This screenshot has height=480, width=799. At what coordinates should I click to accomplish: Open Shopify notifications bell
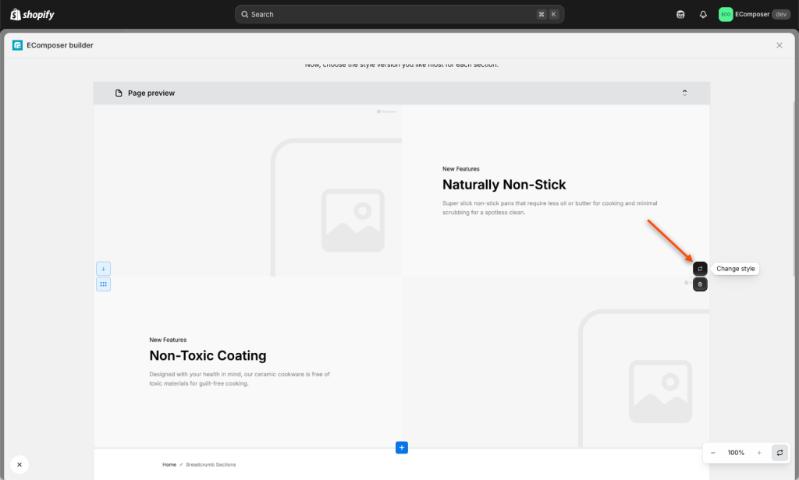(703, 14)
